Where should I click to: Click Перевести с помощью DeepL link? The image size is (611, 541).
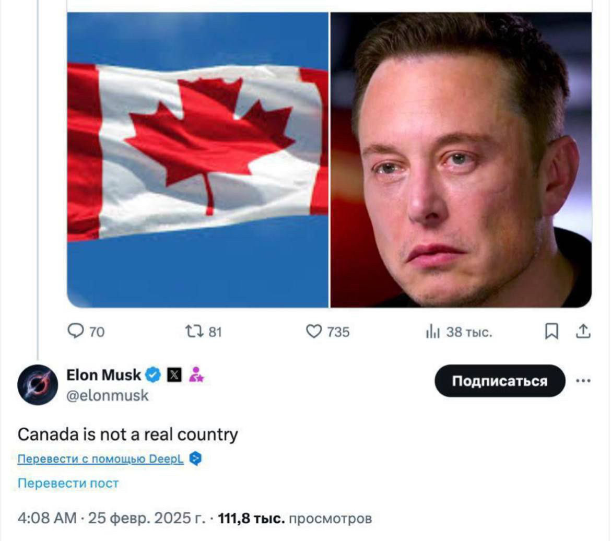pyautogui.click(x=101, y=459)
